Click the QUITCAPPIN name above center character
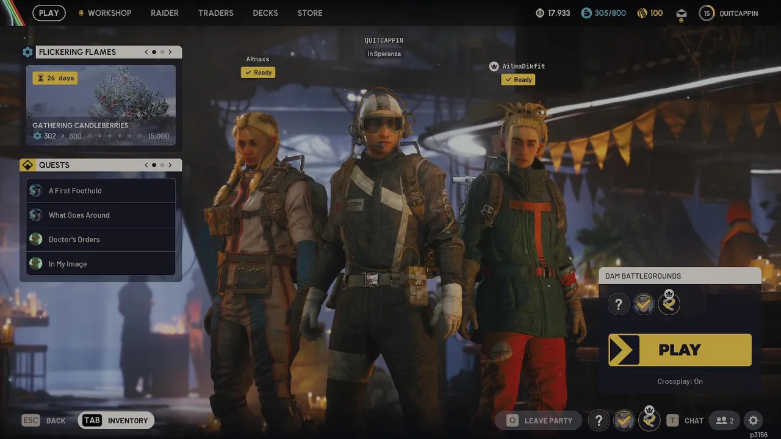The image size is (781, 439). (x=384, y=40)
